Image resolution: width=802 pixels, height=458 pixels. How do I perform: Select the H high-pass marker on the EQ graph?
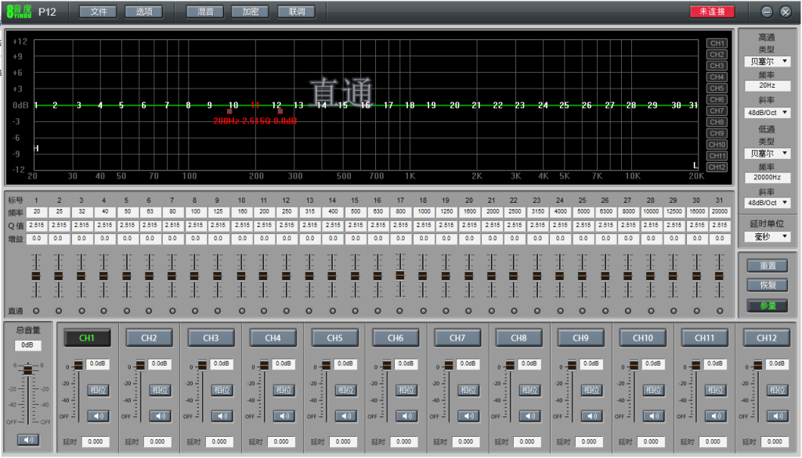[x=36, y=148]
